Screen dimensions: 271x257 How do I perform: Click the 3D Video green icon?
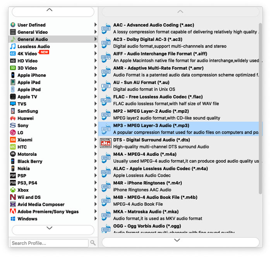13,68
